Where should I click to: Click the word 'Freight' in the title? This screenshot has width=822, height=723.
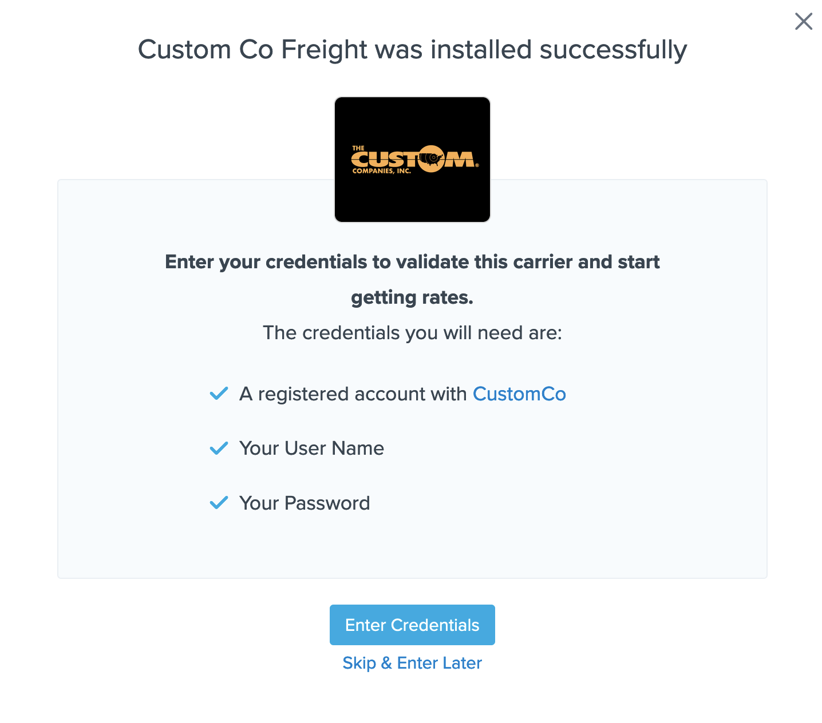pyautogui.click(x=324, y=50)
